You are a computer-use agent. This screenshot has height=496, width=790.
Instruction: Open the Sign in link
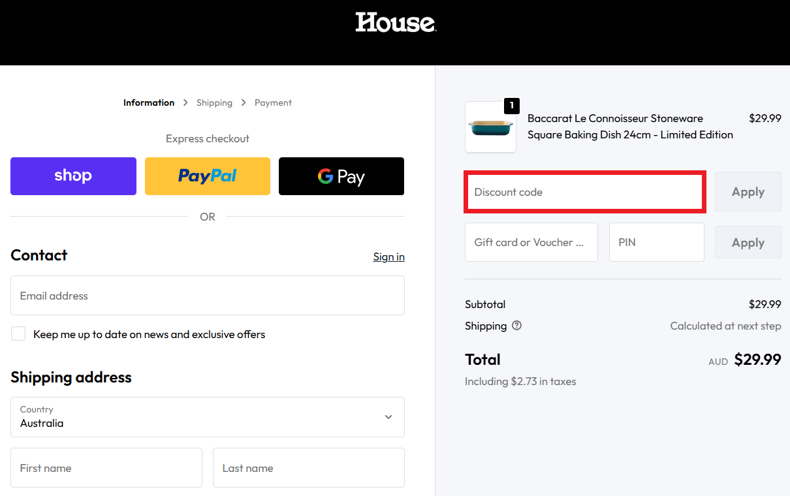pyautogui.click(x=388, y=256)
